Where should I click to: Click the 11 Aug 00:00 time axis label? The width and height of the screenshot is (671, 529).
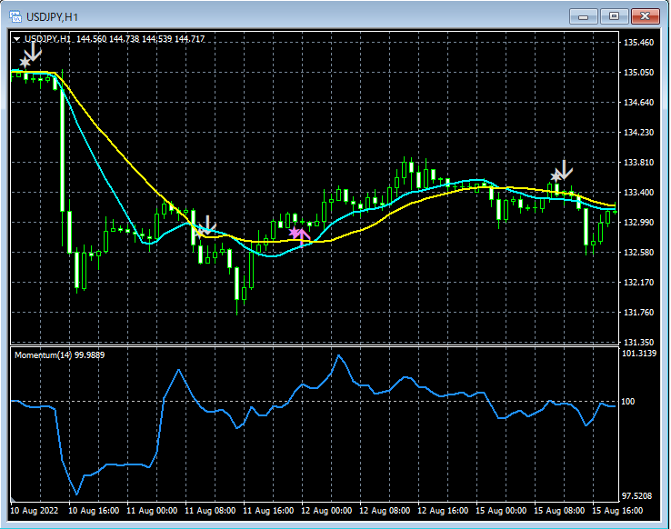coord(152,511)
